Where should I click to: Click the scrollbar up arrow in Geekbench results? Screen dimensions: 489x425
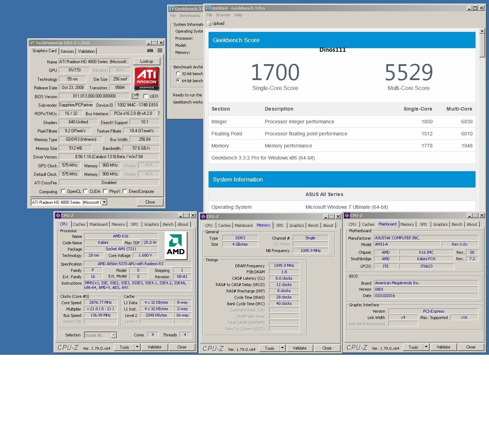point(482,31)
